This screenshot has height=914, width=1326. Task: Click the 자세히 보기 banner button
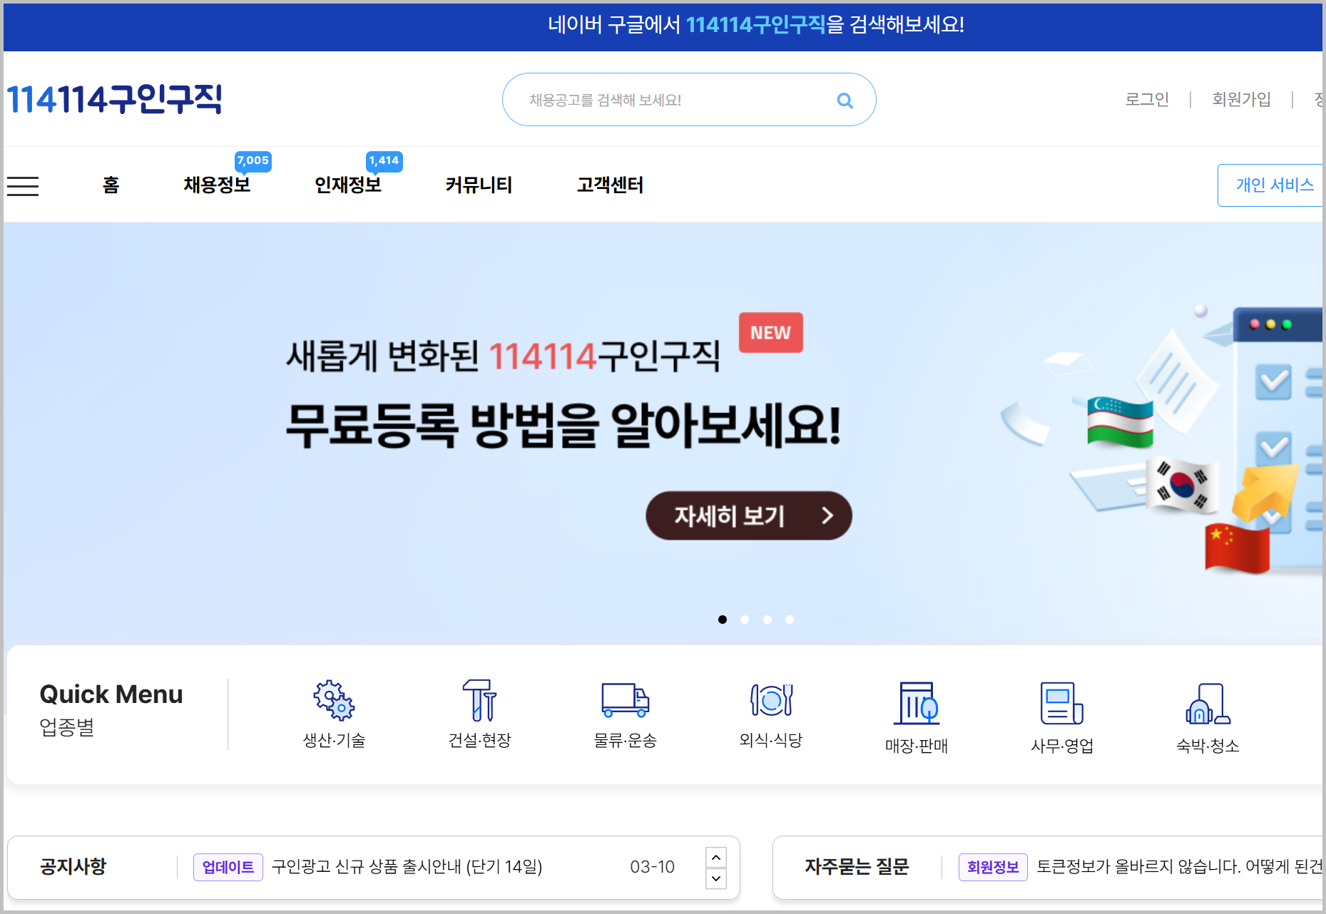749,515
